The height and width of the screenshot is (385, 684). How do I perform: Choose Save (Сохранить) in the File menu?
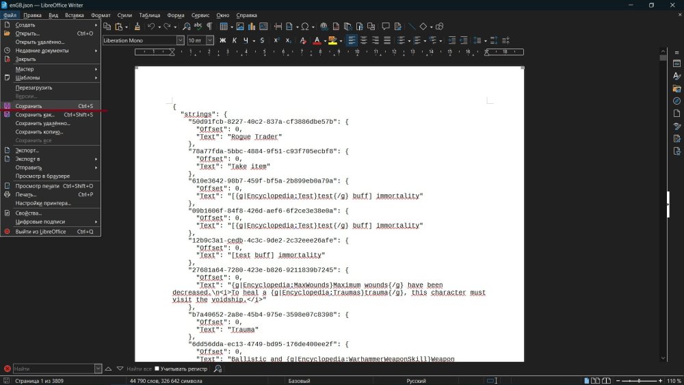(x=29, y=106)
